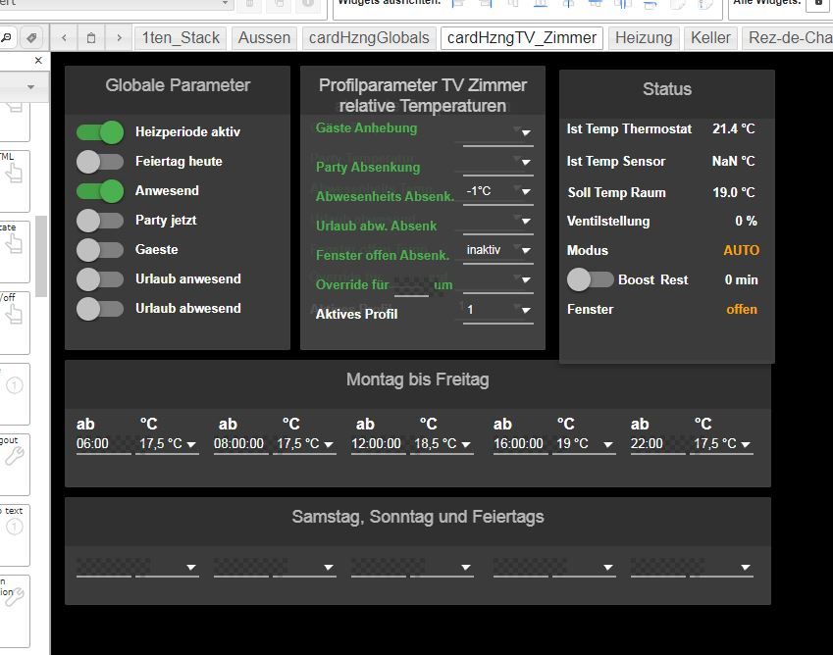The image size is (833, 655).
Task: Enable the Party jetzt toggle
Action: [100, 221]
